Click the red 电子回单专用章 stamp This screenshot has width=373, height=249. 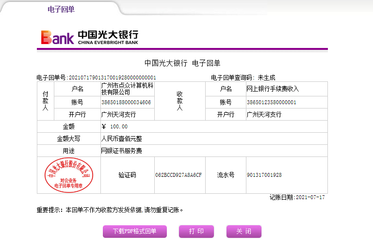click(x=69, y=175)
